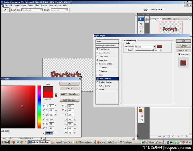
Task: Open the Navigator panel options menu
Action: click(189, 19)
